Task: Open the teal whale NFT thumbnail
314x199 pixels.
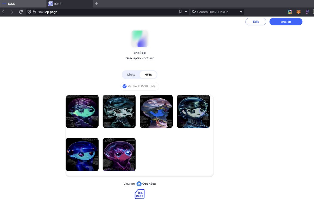Action: tap(82, 111)
